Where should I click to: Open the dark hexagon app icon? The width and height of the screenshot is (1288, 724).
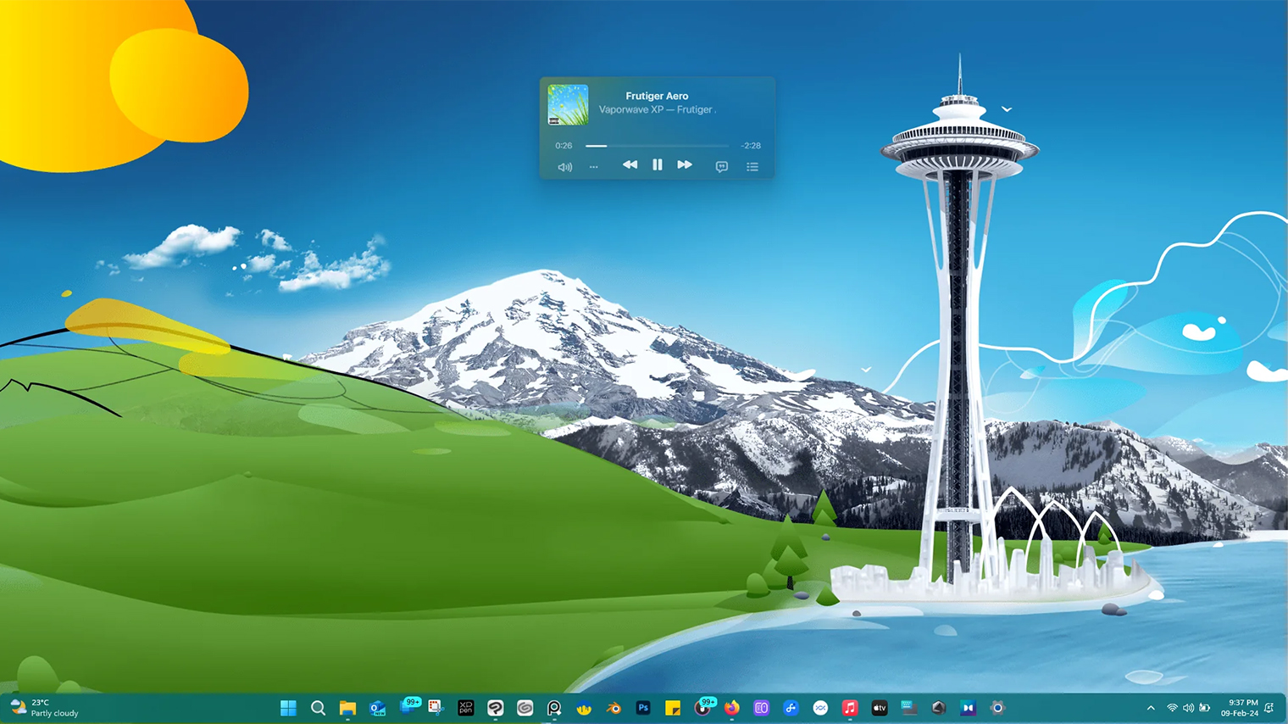click(x=938, y=708)
